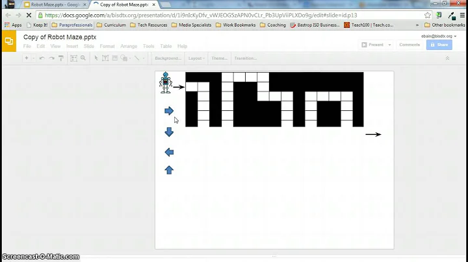Open the Tech Resources bookmarks folder

(149, 25)
